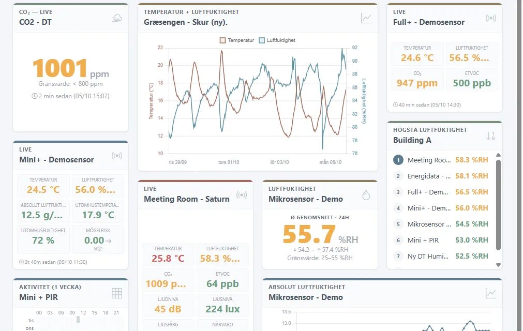Image resolution: width=523 pixels, height=331 pixels.
Task: Click the 1001 ppm CO2 reading
Action: [70, 68]
